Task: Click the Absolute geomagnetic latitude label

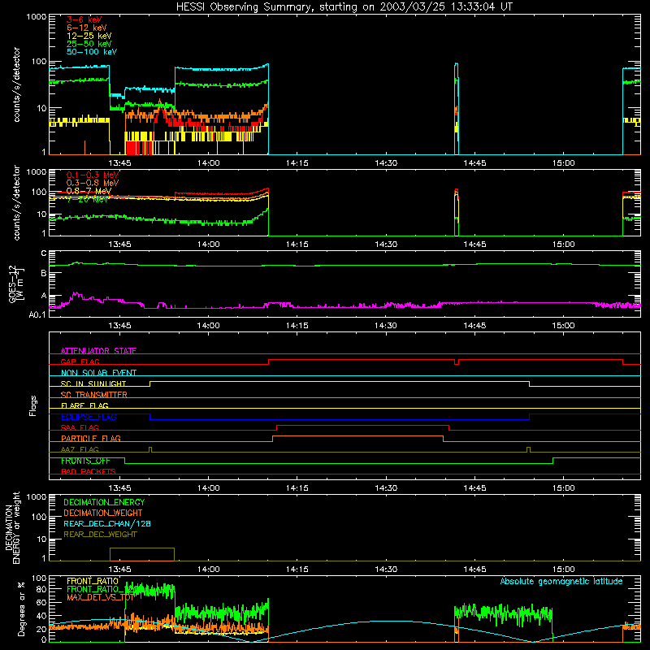Action: pyautogui.click(x=561, y=581)
